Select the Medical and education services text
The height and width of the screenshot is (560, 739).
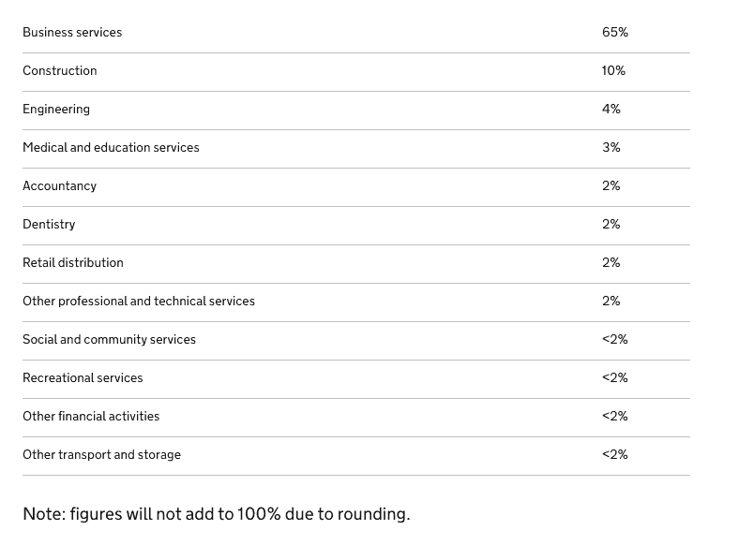click(x=111, y=147)
